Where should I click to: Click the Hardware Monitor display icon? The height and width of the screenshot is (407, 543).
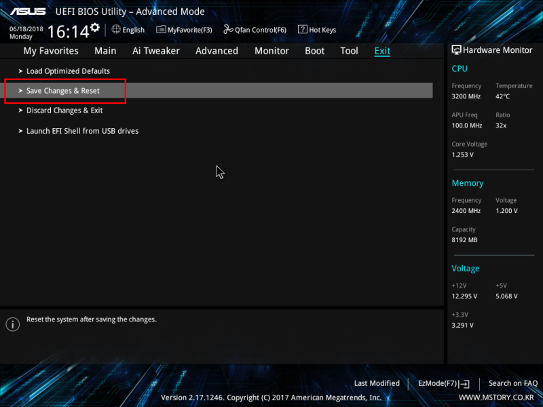[x=456, y=50]
